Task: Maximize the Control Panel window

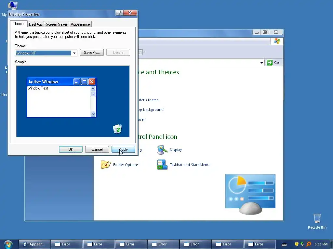Action: point(265,32)
